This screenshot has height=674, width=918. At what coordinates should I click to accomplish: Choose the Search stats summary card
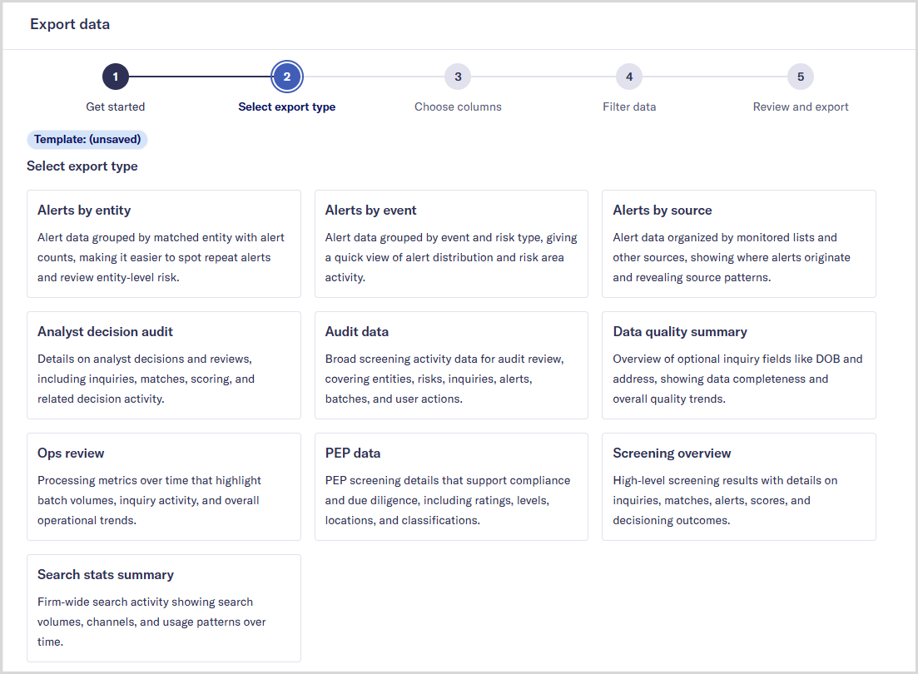tap(164, 608)
